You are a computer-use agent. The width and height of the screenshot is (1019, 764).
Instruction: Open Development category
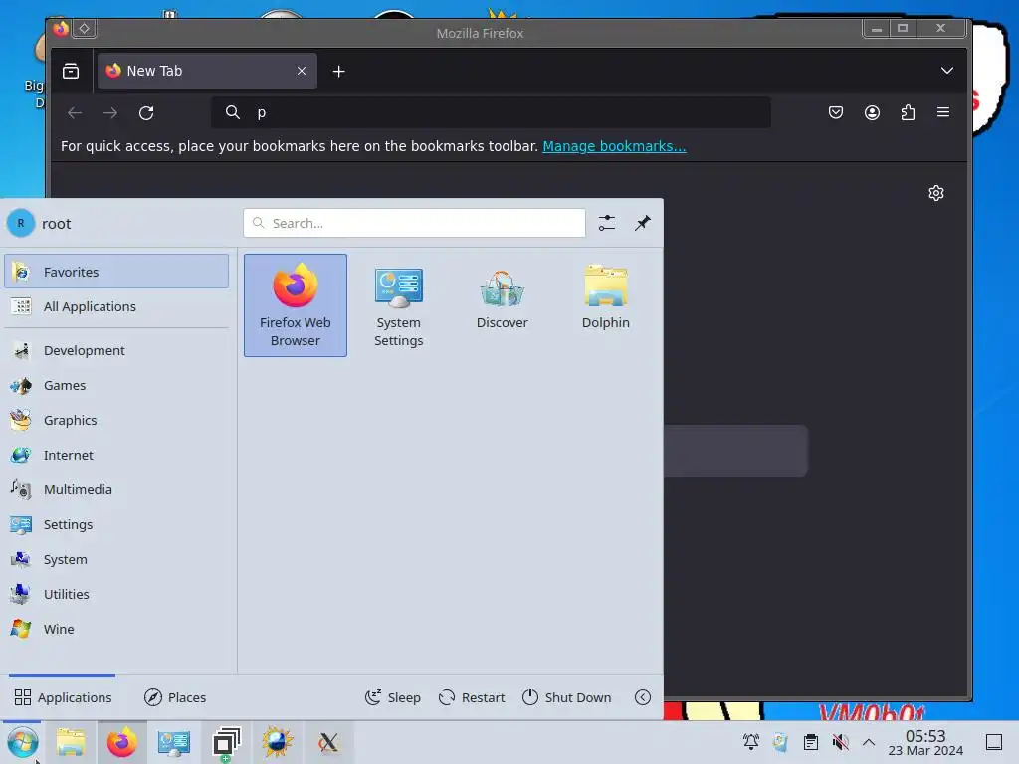click(116, 350)
